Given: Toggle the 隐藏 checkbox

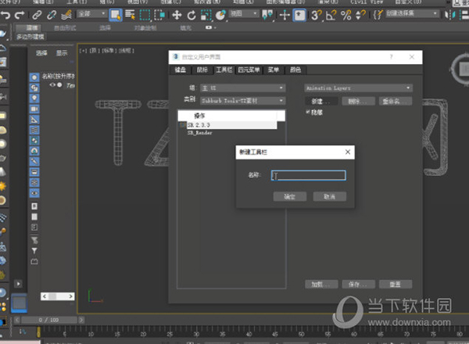Looking at the screenshot, I should 308,112.
